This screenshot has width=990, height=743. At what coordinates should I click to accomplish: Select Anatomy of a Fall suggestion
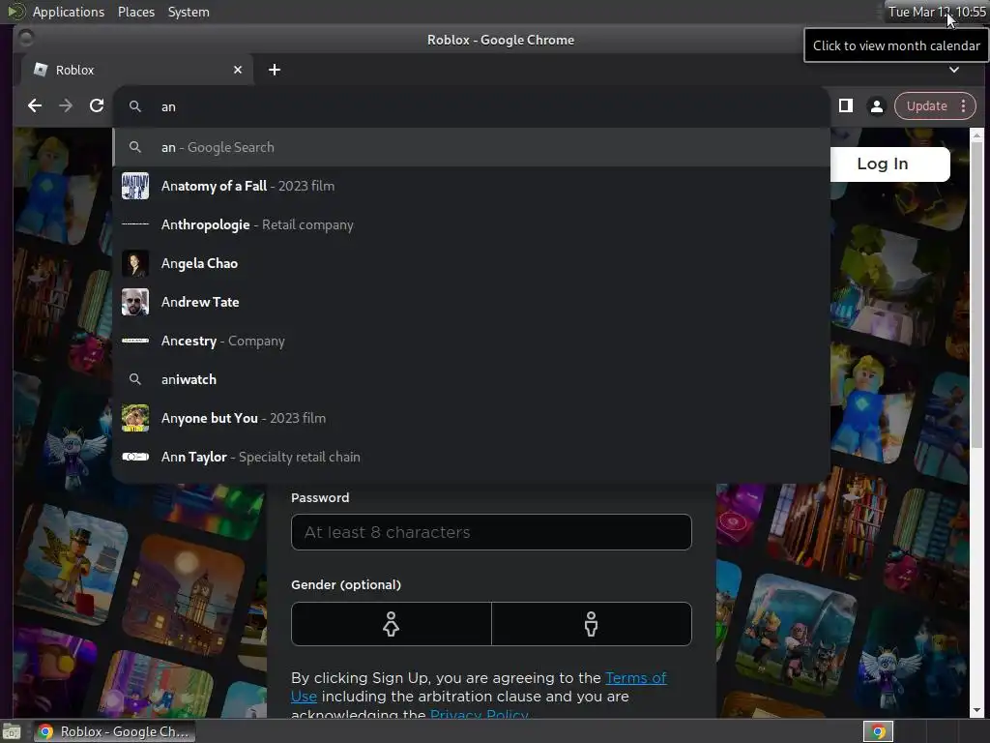pyautogui.click(x=471, y=186)
